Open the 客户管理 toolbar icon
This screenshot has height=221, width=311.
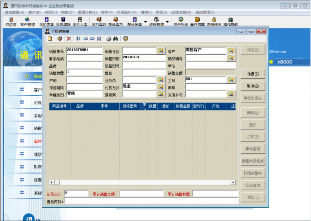(x=27, y=22)
